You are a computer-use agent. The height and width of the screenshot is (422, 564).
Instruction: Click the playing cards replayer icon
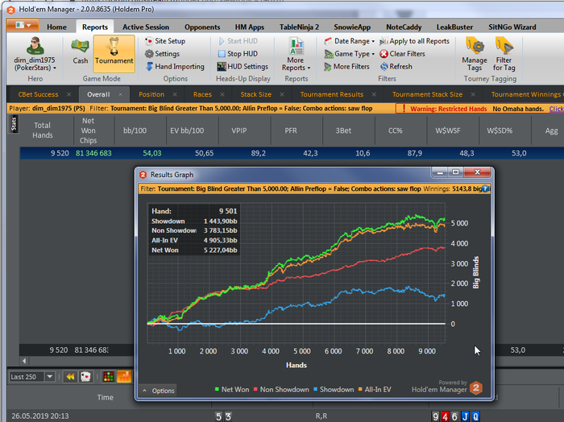tap(85, 377)
